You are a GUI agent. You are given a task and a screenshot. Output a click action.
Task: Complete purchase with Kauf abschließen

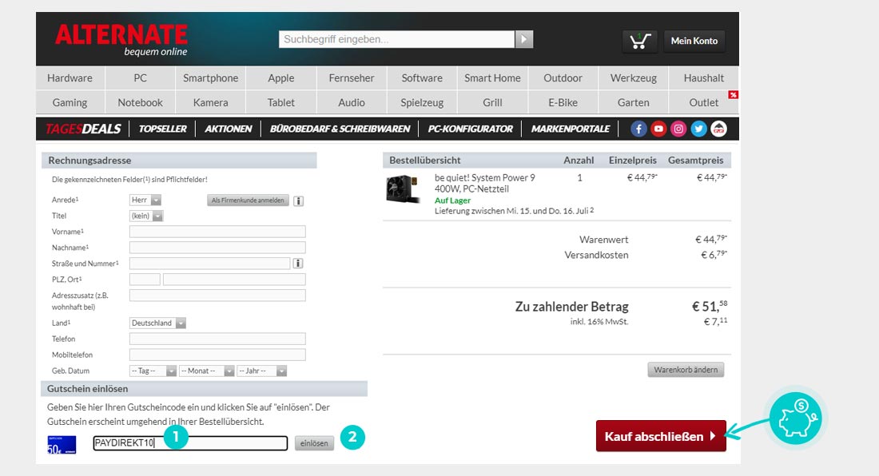click(x=661, y=436)
